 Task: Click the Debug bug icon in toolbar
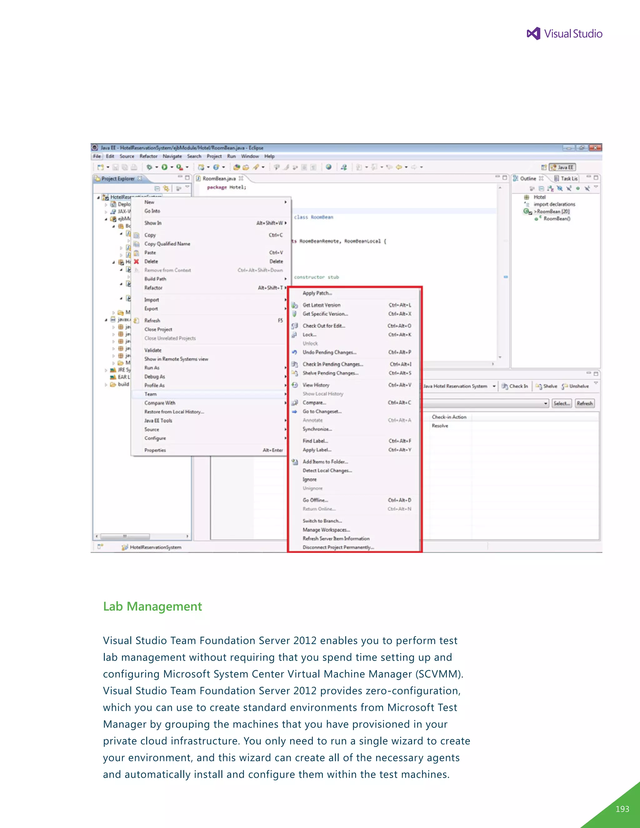point(149,167)
